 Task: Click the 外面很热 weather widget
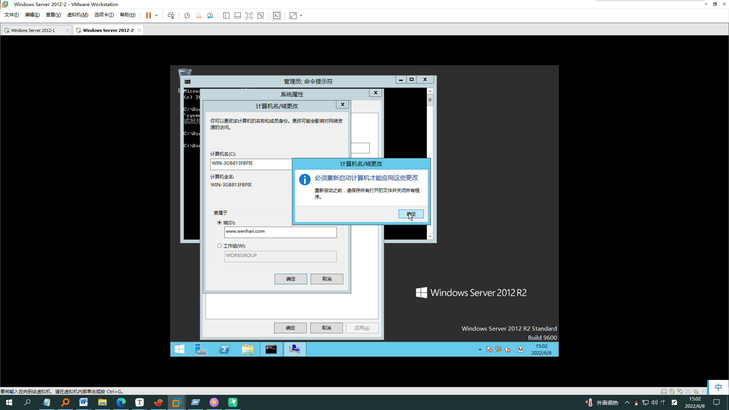point(602,402)
